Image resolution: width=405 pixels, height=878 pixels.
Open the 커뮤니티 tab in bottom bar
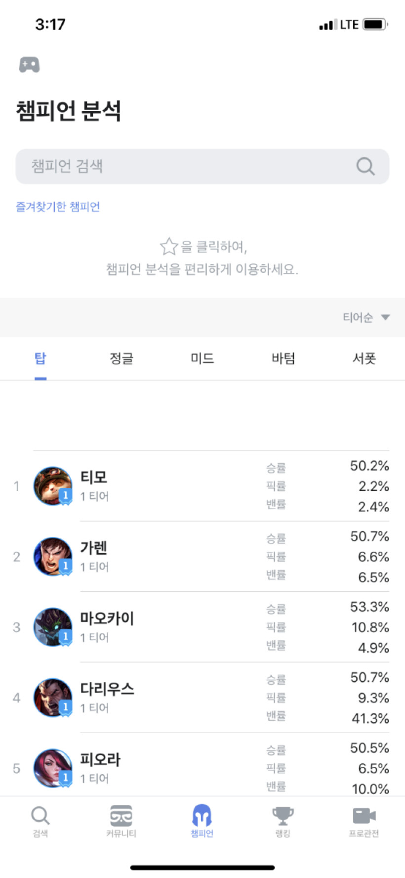pyautogui.click(x=121, y=821)
